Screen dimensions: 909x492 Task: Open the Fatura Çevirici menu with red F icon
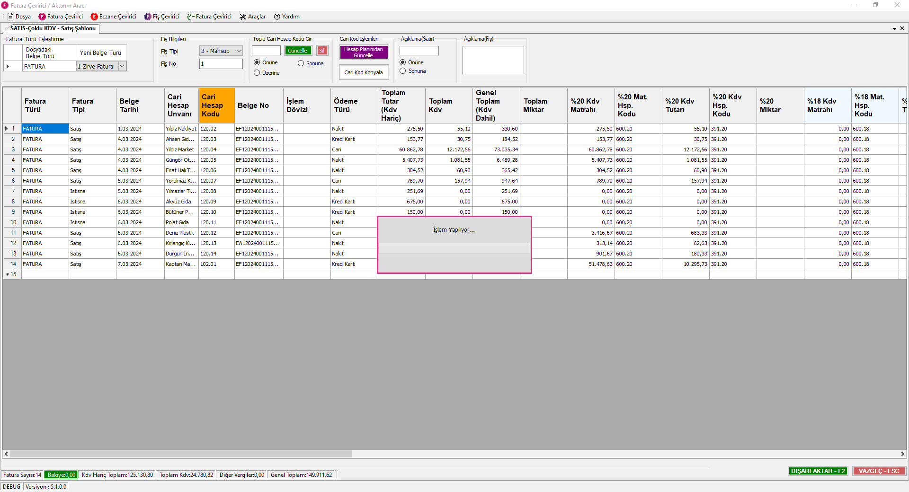pos(61,17)
